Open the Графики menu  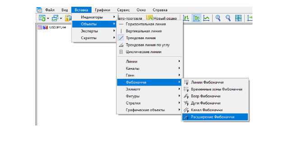point(102,10)
